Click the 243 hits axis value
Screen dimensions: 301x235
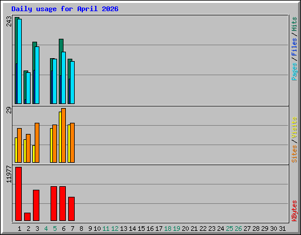[9, 21]
